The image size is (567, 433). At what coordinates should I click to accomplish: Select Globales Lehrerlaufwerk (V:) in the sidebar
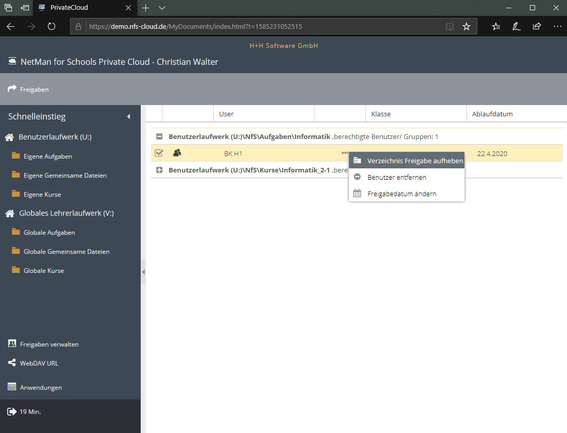click(70, 213)
